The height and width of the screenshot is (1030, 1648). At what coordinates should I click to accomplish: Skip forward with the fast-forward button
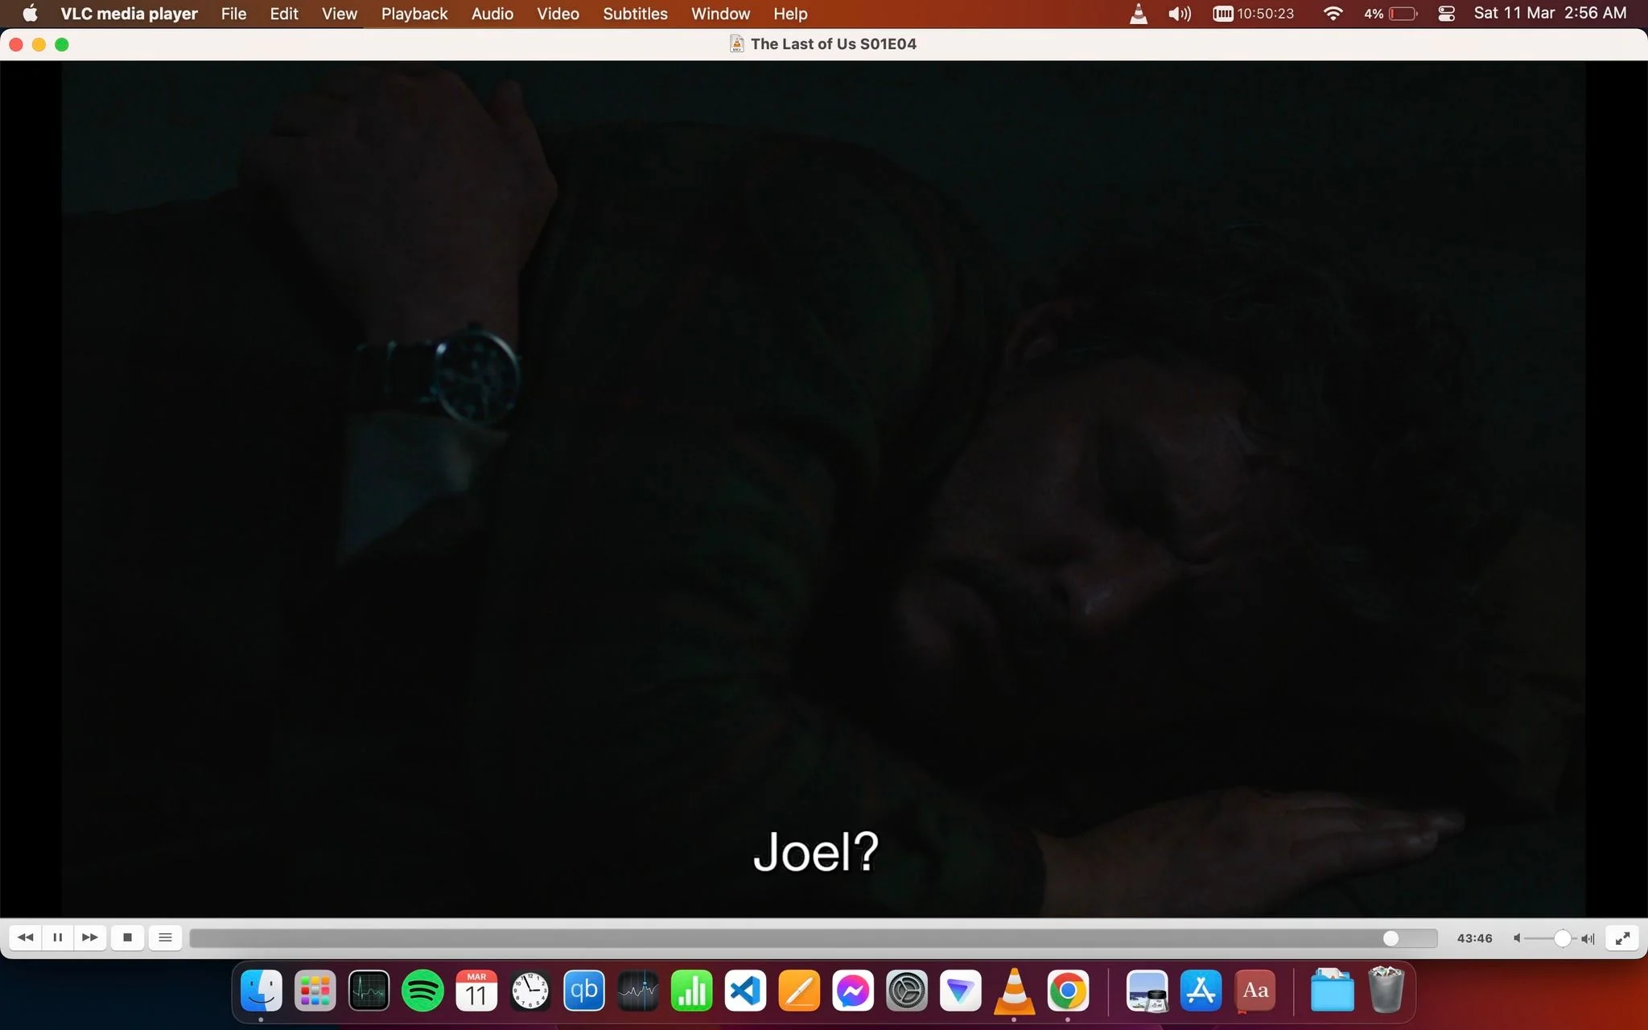tap(90, 937)
